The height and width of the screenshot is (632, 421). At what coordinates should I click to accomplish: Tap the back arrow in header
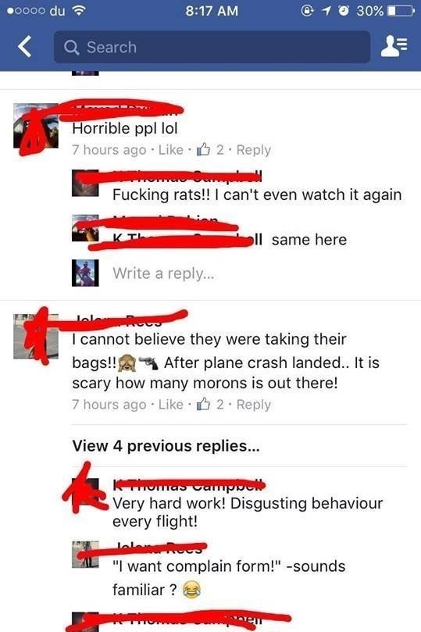(24, 47)
